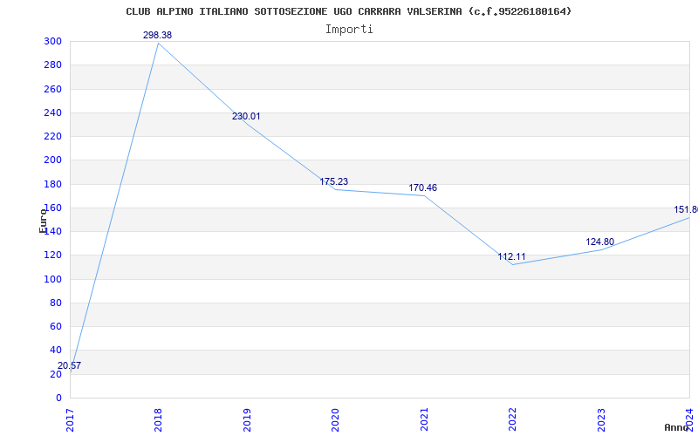Click the y-axis value 280
The height and width of the screenshot is (436, 698).
pos(52,65)
